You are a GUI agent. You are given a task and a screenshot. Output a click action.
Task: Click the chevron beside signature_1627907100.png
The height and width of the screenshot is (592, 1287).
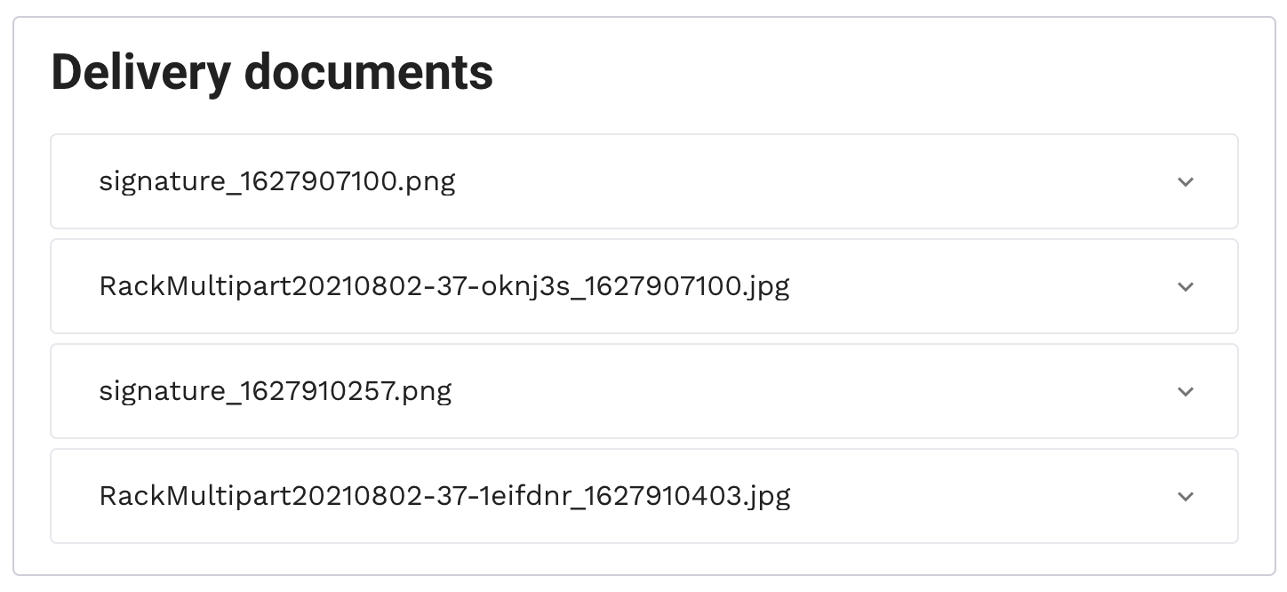(1185, 182)
